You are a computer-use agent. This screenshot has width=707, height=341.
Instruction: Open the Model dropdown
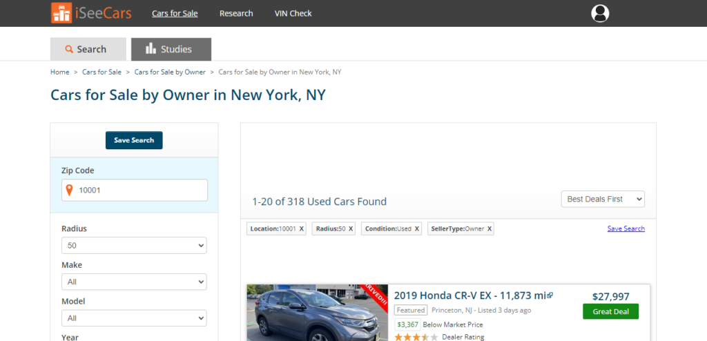click(x=134, y=318)
